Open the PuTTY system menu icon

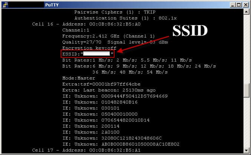[x=5, y=5]
